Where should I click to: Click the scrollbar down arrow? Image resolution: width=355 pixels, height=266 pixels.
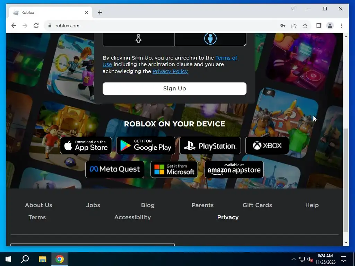(346, 243)
